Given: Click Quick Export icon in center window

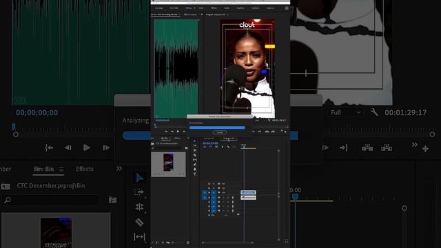Looking at the screenshot, I should click(x=287, y=8).
